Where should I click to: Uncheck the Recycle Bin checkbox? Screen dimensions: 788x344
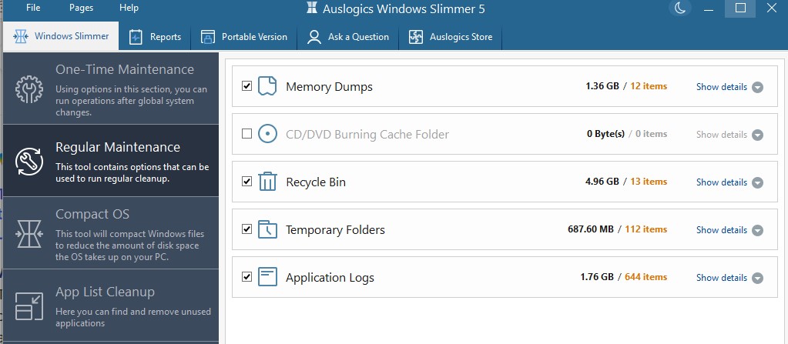click(246, 182)
